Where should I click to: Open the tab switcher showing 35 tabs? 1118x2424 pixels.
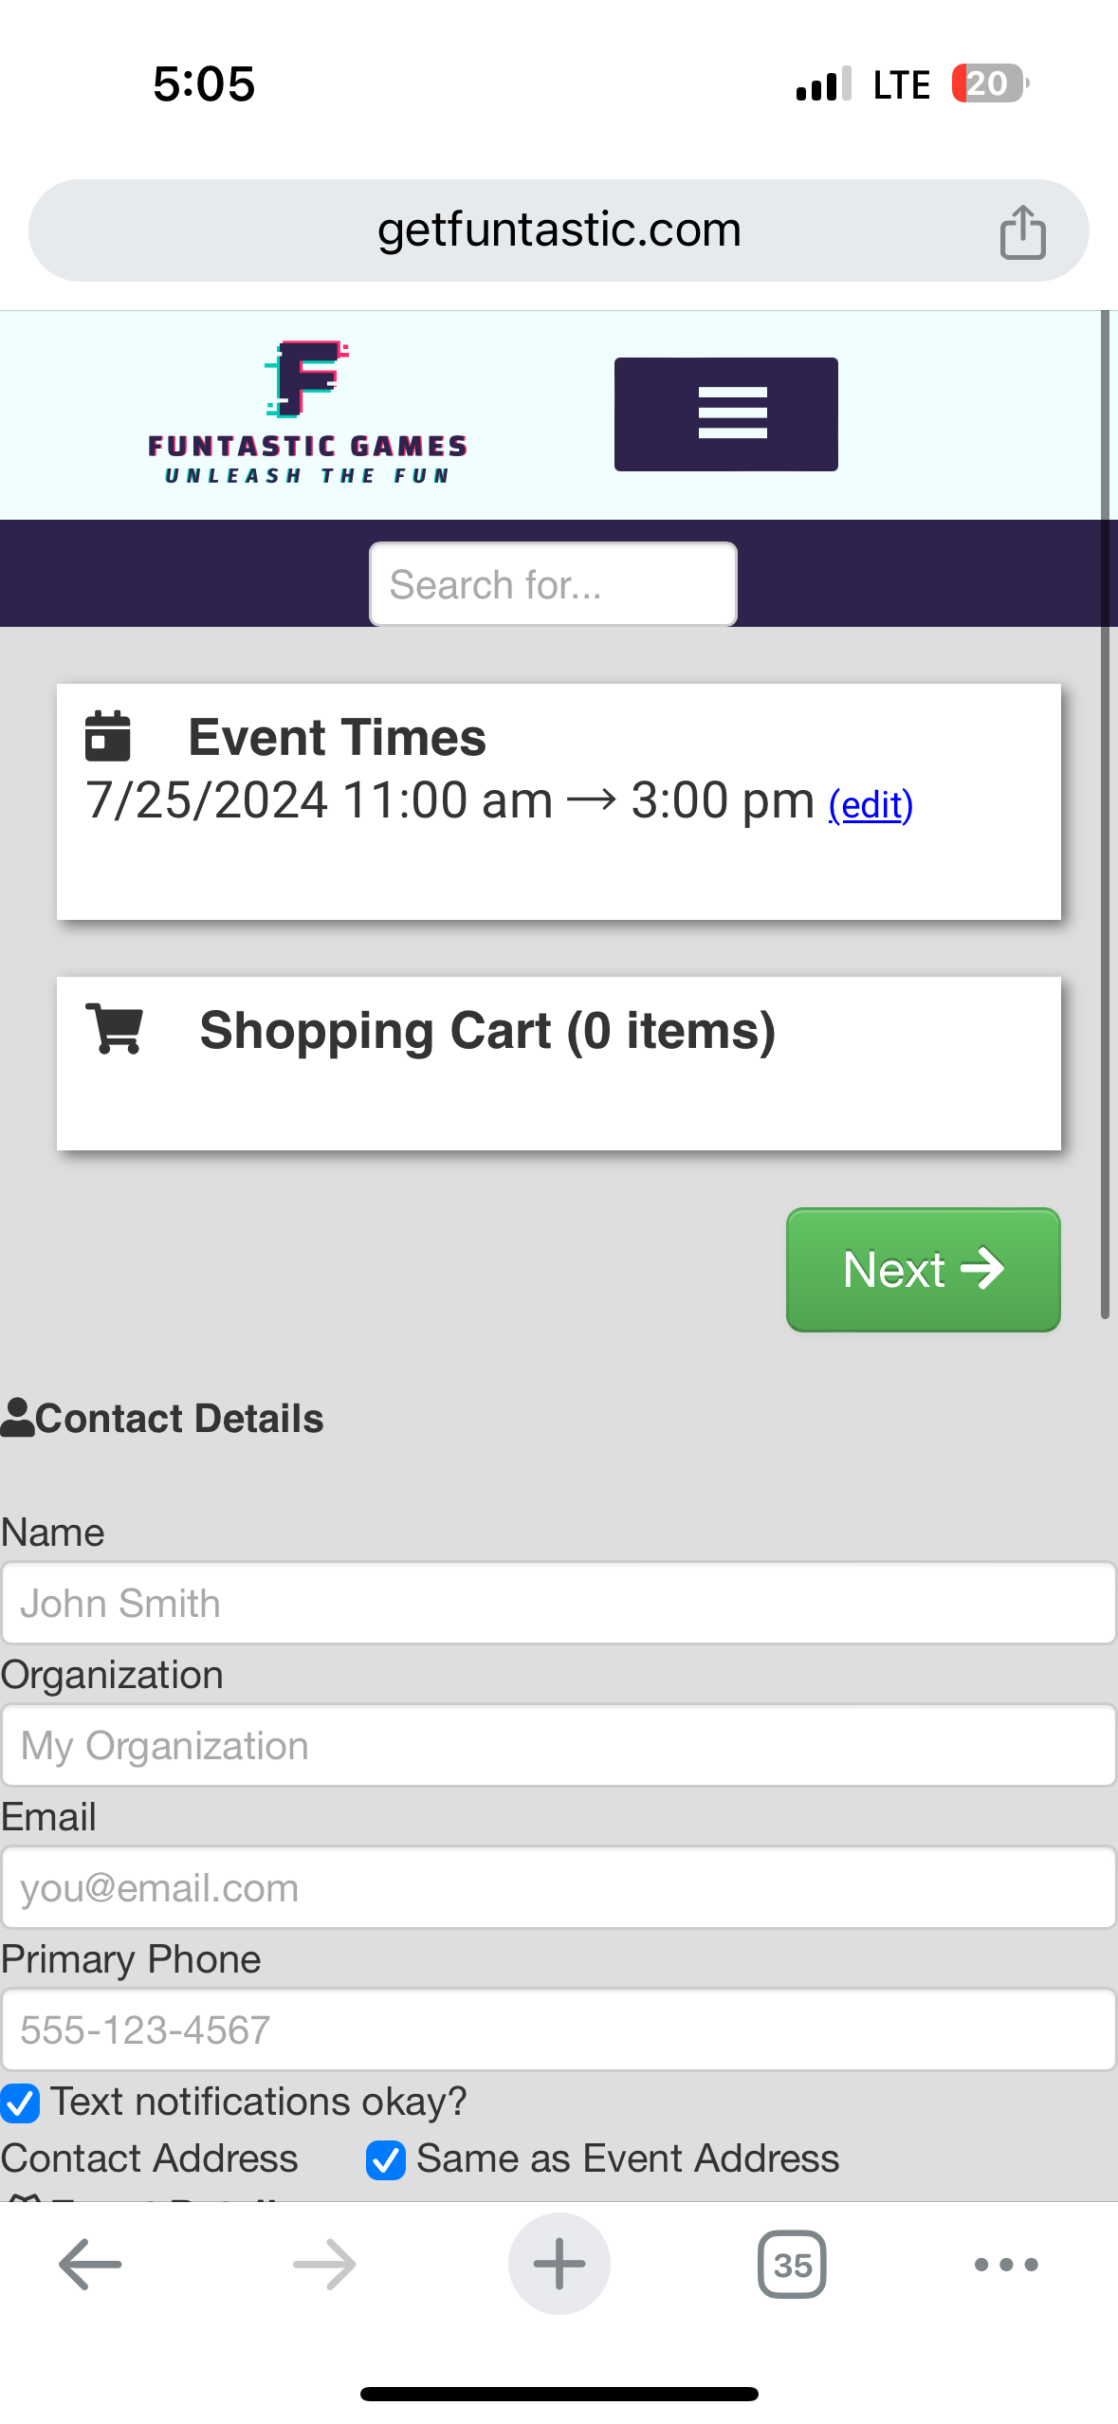792,2264
